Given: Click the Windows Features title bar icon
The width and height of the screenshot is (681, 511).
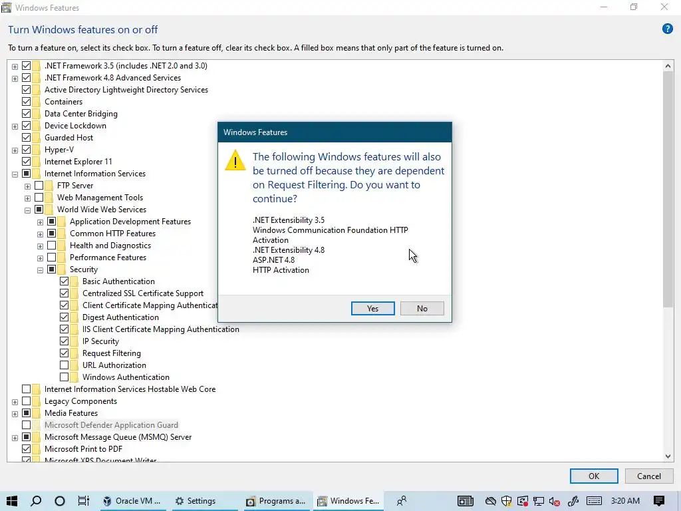Looking at the screenshot, I should (7, 7).
